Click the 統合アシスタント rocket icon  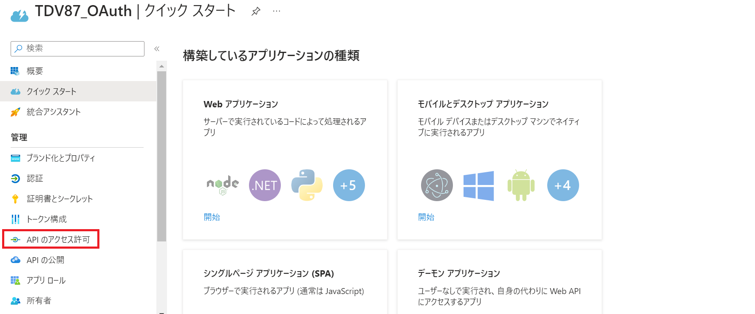[15, 112]
